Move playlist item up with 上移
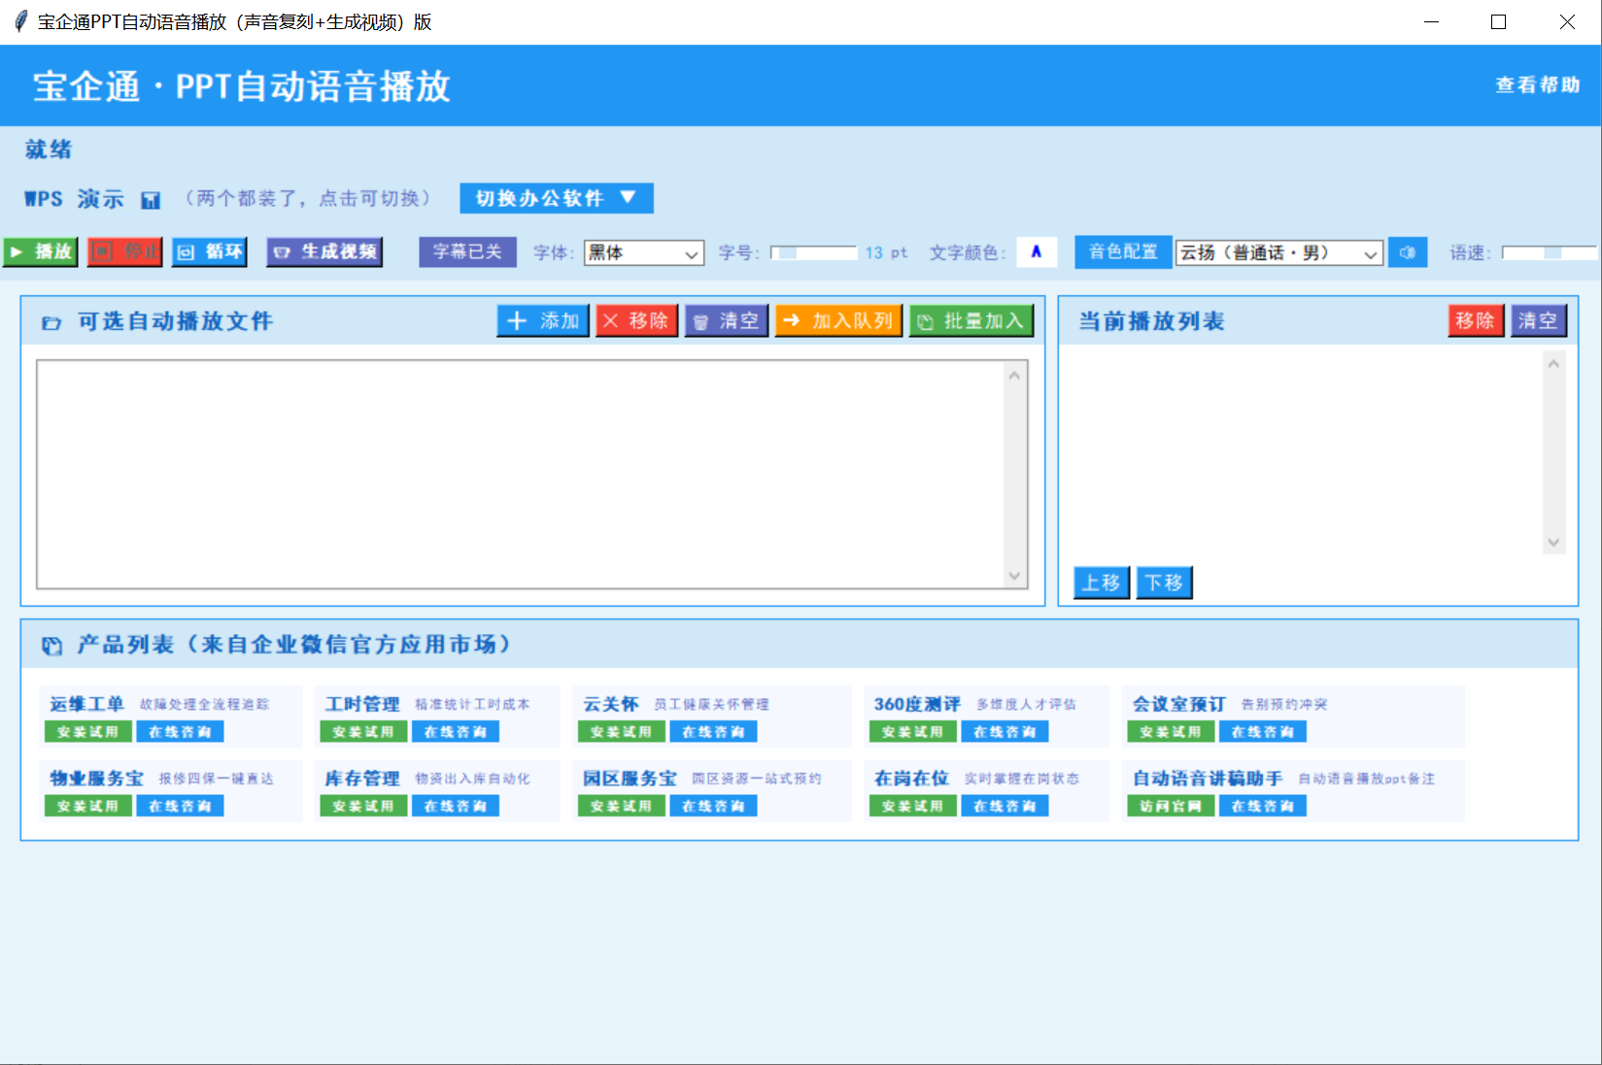 (x=1102, y=582)
